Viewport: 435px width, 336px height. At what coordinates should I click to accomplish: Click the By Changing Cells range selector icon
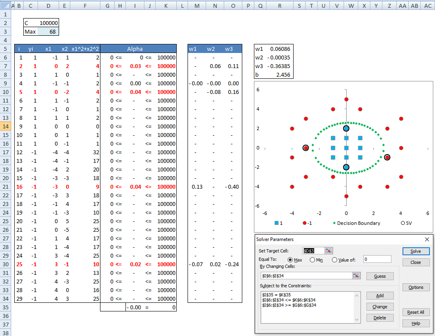356,276
